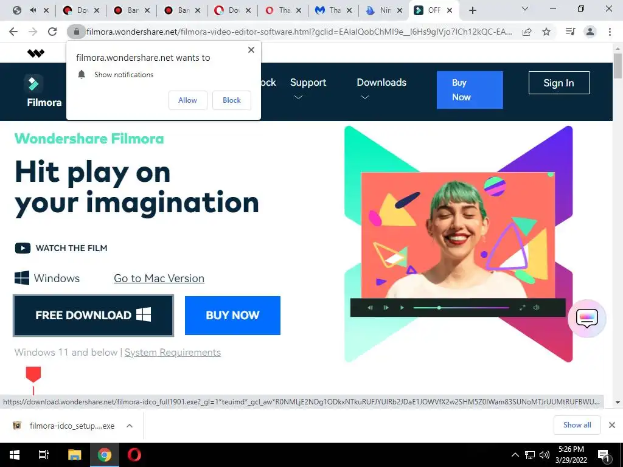The height and width of the screenshot is (467, 623).
Task: Open the notification center icon
Action: coord(604,455)
